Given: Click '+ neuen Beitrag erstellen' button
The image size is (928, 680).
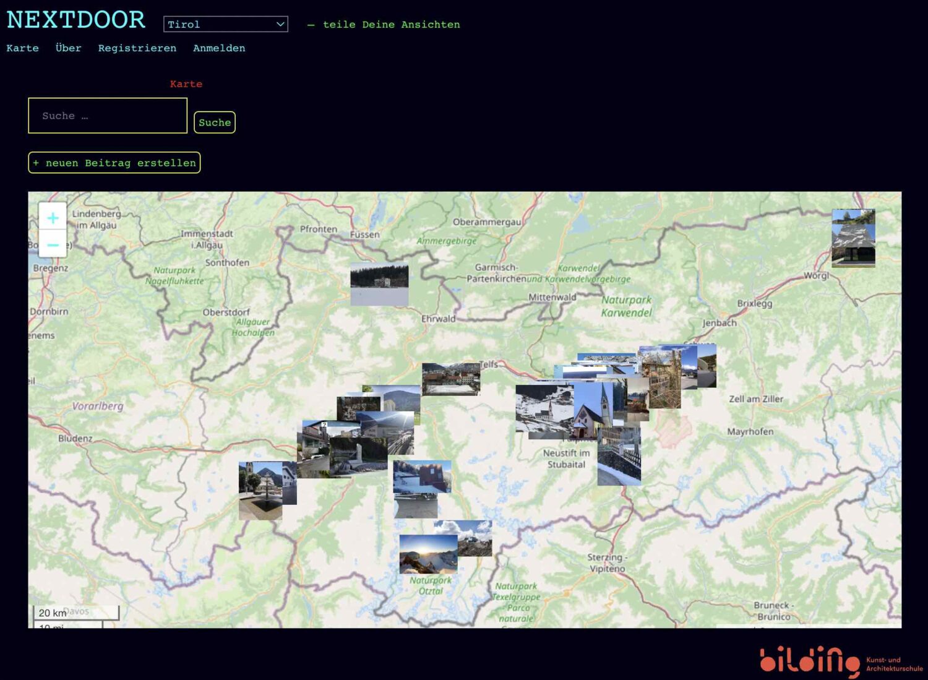Looking at the screenshot, I should point(114,163).
